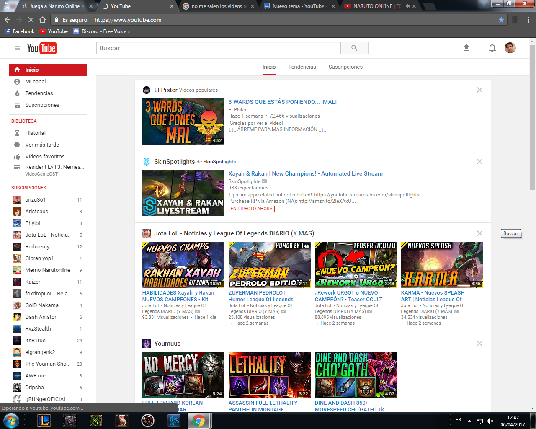Click the EN DIRECTO AHORA badge
Viewport: 536px width, 429px height.
point(251,209)
